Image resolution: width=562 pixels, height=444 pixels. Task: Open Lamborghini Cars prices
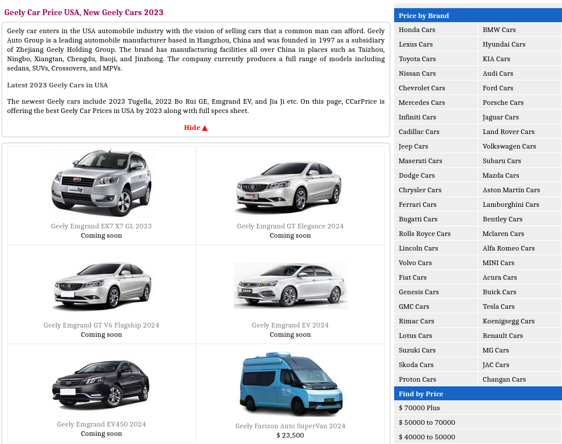(511, 205)
